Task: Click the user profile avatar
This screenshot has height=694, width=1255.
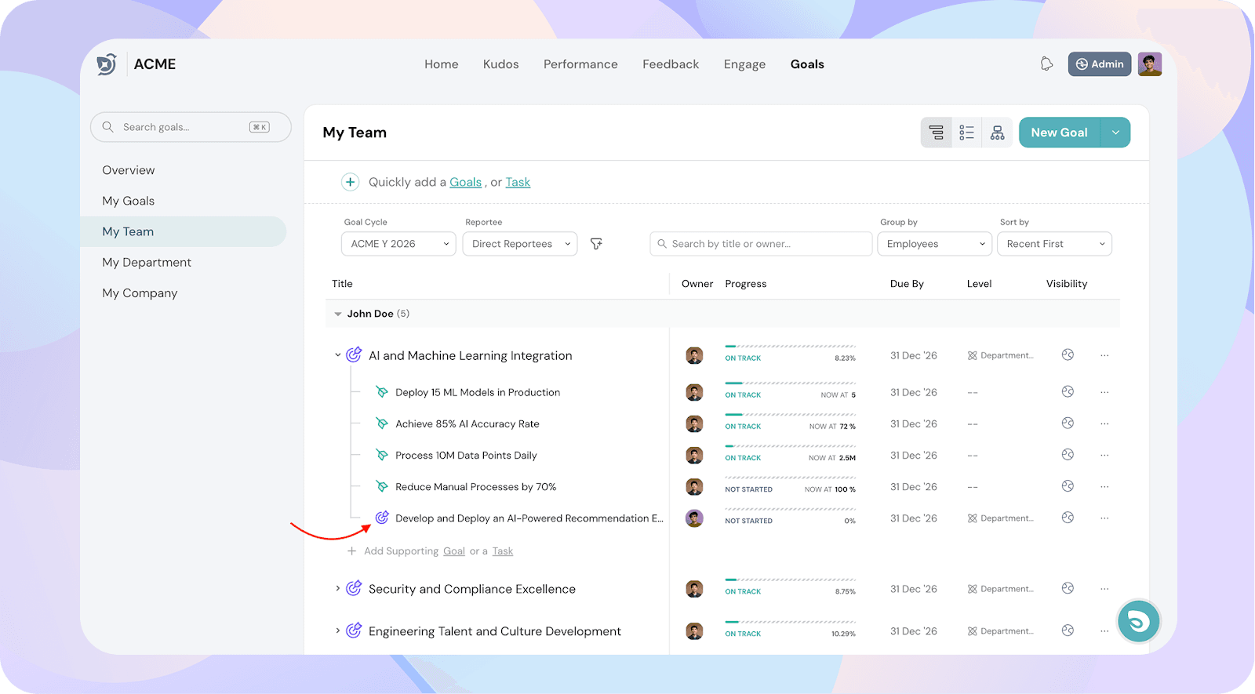Action: [x=1150, y=64]
